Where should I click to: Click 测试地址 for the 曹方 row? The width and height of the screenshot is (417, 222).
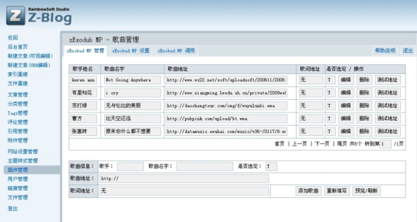388,119
